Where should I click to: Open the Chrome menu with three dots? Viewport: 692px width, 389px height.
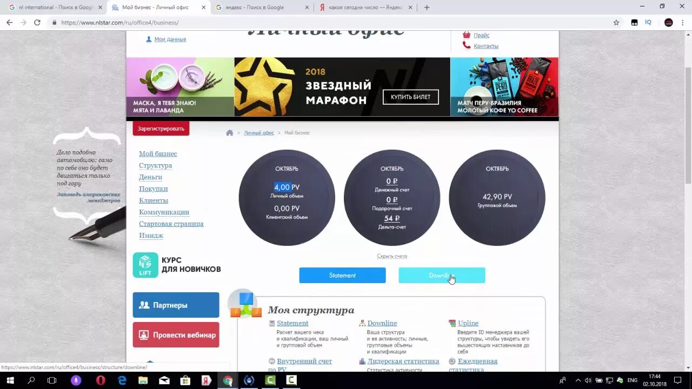683,23
